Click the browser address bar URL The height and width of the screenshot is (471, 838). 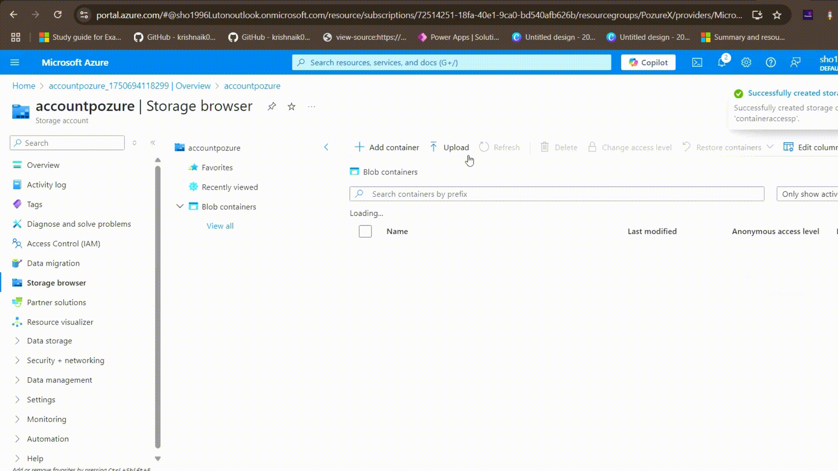tap(419, 15)
